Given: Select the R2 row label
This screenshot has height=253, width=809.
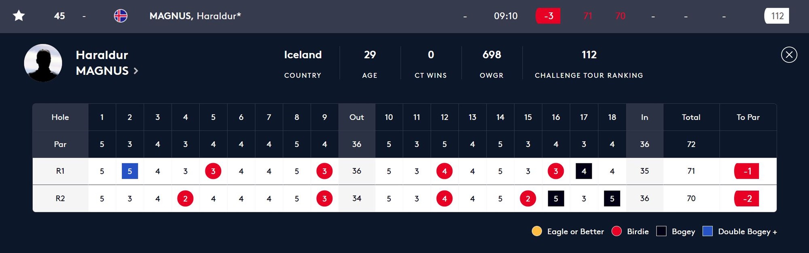Looking at the screenshot, I should [x=60, y=198].
